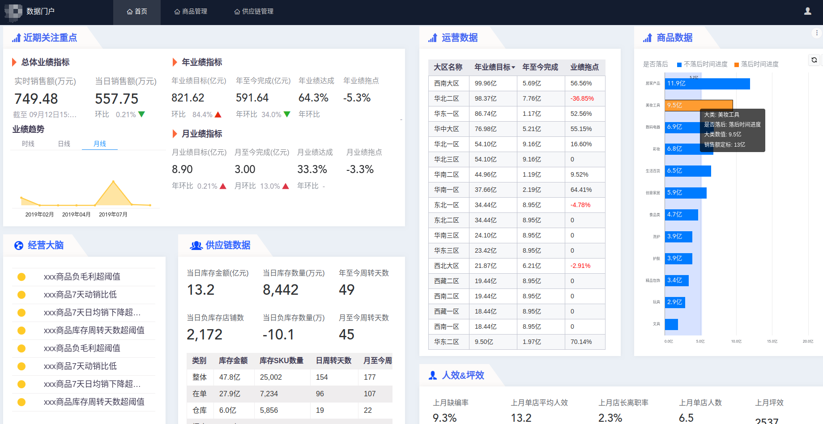Screen dimensions: 823x424
Task: Click the 经营大脑 globe icon
Action: pos(19,245)
